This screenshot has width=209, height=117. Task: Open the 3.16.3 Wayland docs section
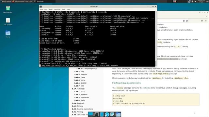(81, 74)
